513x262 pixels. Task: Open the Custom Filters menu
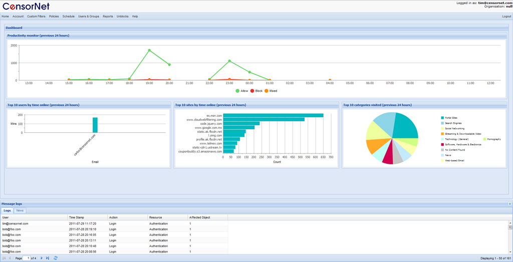coord(36,17)
